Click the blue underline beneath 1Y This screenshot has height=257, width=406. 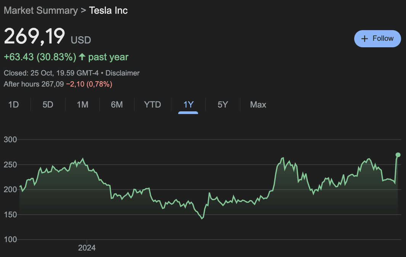coord(187,113)
